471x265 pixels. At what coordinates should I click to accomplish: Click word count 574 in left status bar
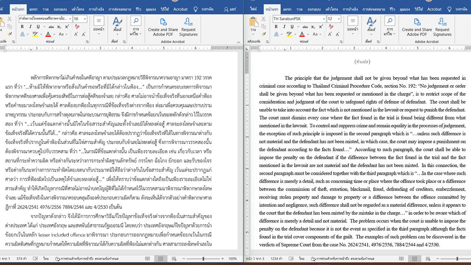point(22,259)
